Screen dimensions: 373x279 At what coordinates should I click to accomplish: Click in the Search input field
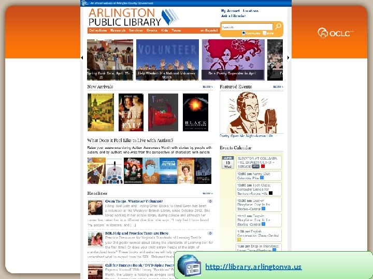coord(247,27)
